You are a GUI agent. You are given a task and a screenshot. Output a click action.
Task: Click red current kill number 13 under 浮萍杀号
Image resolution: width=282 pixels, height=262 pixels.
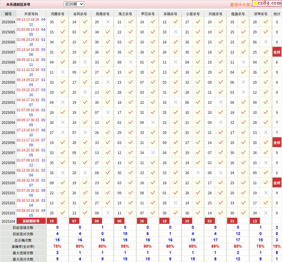[x=255, y=221]
